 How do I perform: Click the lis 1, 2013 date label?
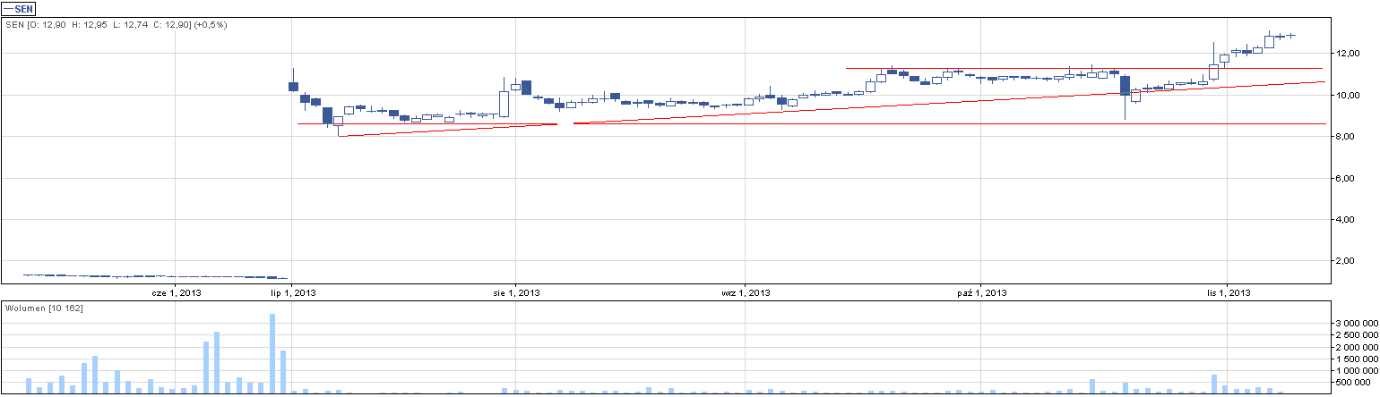point(1227,292)
